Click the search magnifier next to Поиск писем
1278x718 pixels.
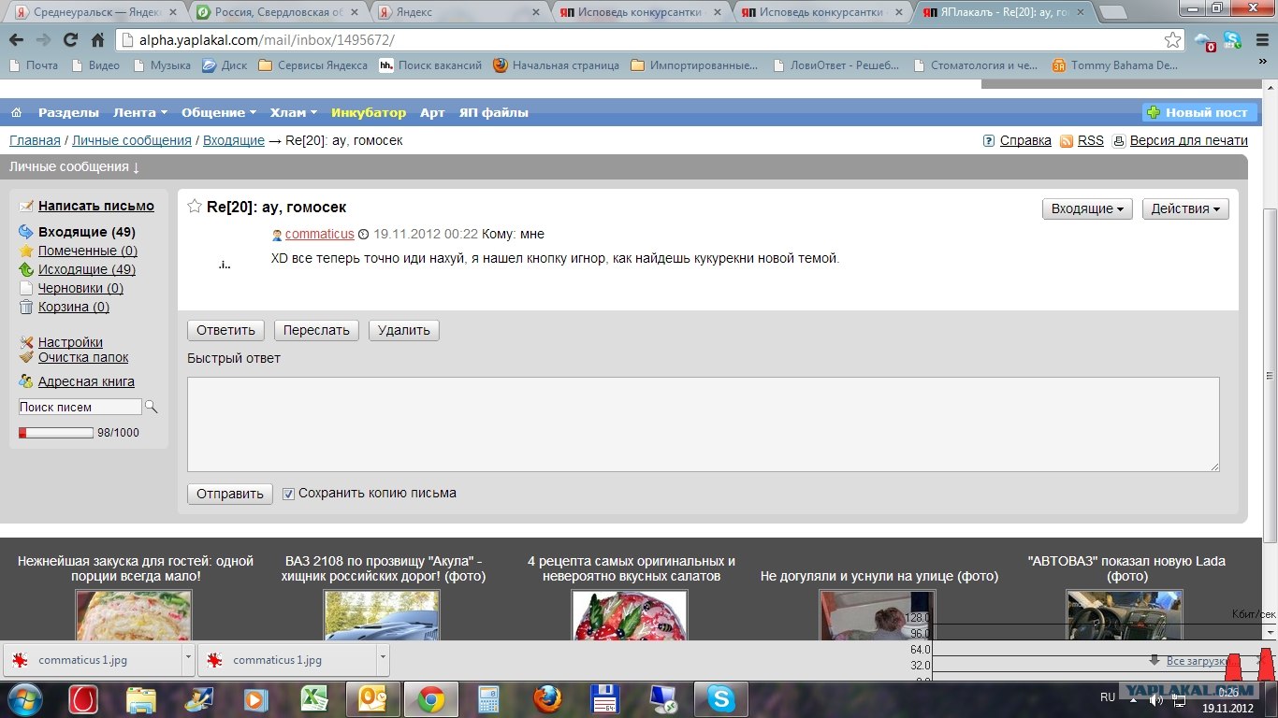tap(152, 407)
